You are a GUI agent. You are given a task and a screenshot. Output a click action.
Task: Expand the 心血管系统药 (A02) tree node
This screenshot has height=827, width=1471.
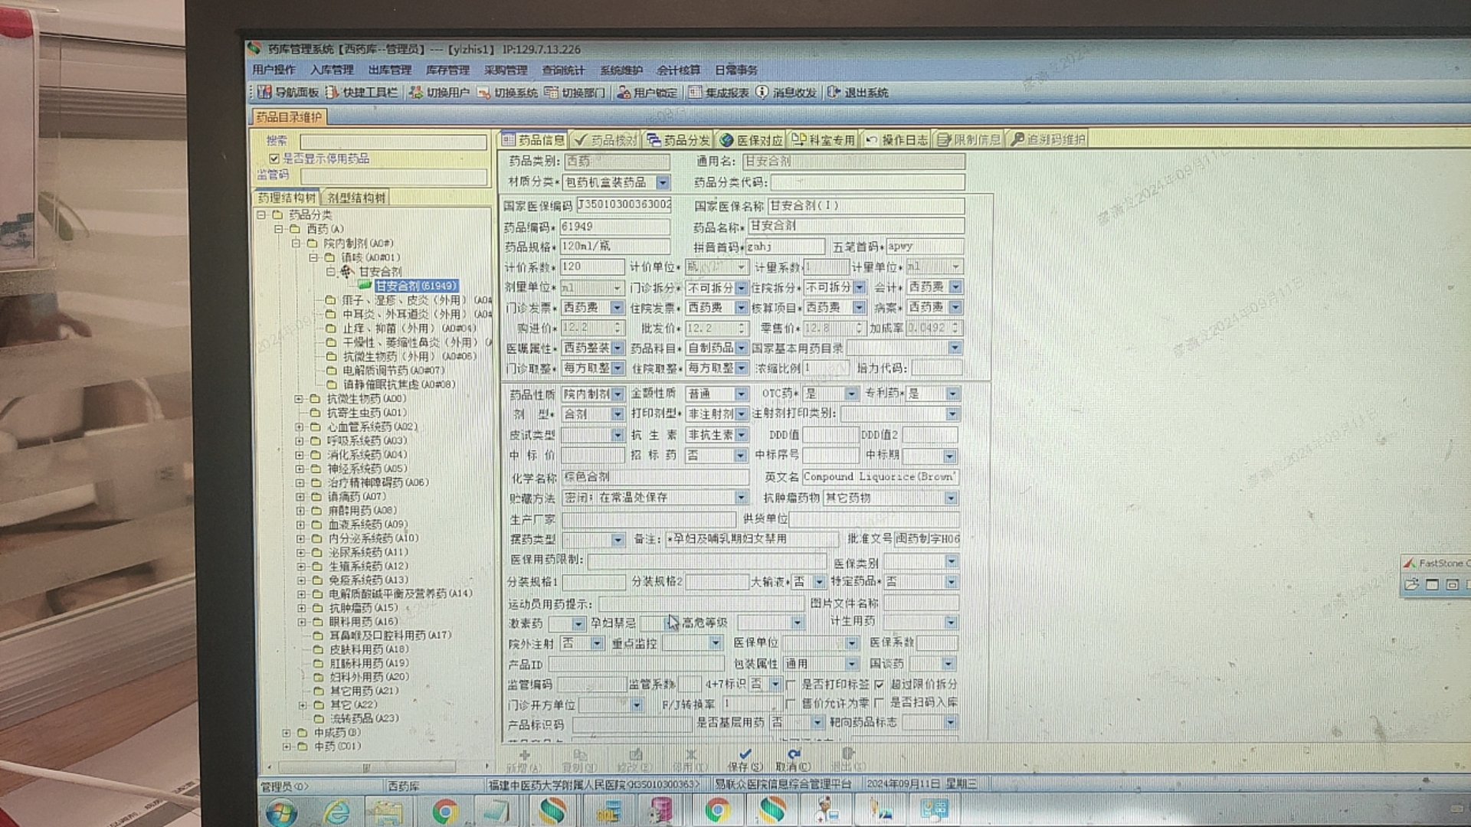[300, 427]
